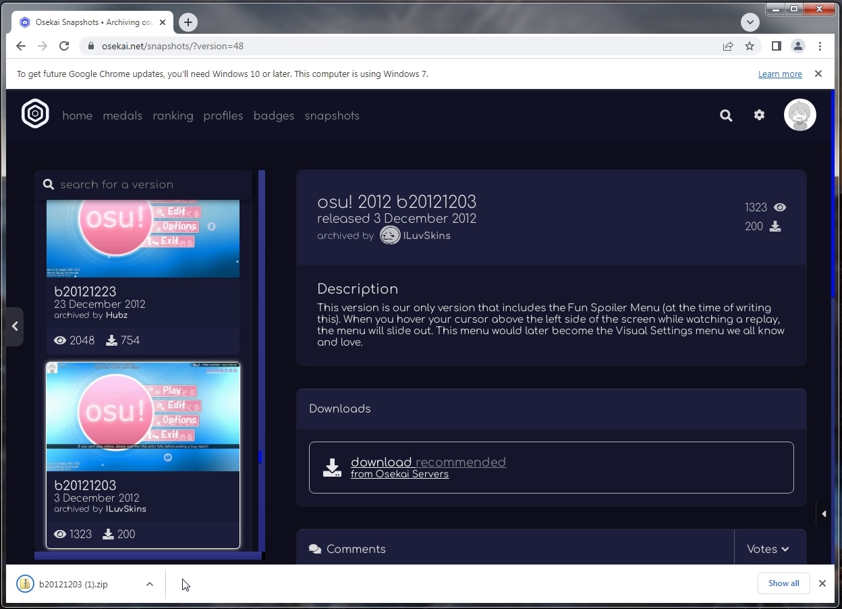Click Show all downloads button
This screenshot has height=609, width=842.
[x=783, y=583]
